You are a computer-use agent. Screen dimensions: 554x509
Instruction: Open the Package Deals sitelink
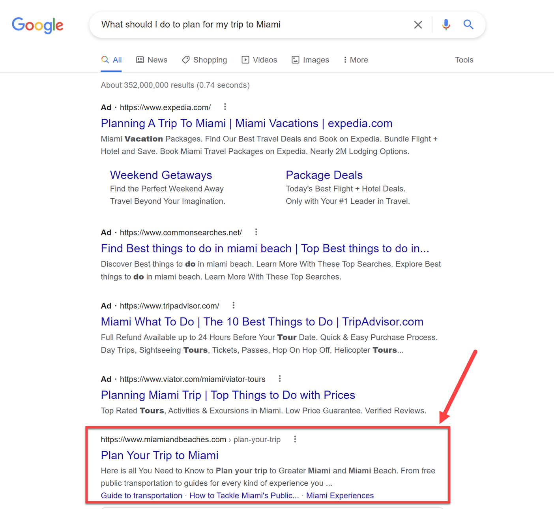[324, 175]
